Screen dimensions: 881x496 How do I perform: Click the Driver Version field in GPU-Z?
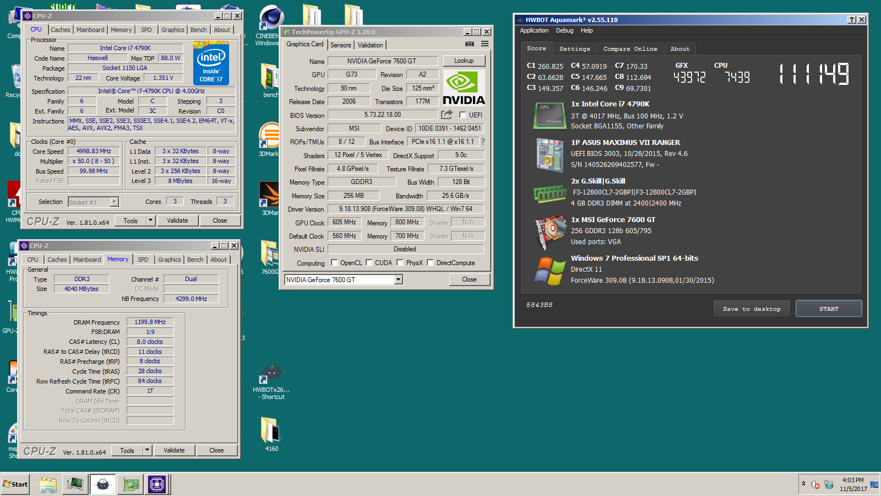(406, 209)
